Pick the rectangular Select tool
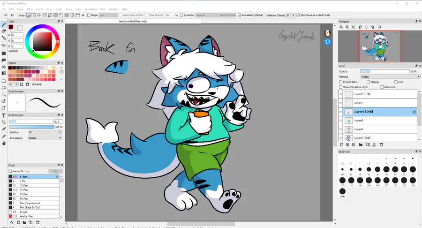 tap(4, 81)
